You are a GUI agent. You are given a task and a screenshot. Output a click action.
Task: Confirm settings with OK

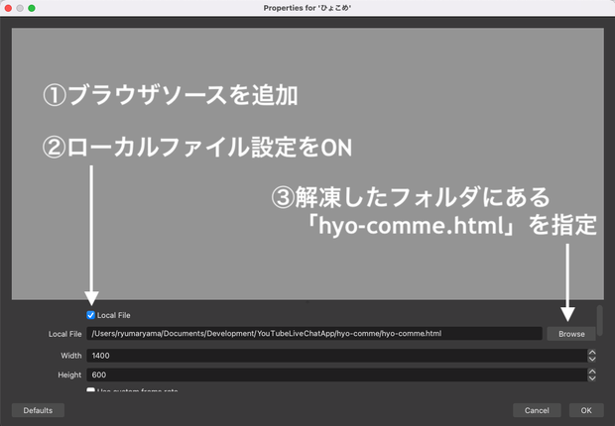pyautogui.click(x=586, y=410)
